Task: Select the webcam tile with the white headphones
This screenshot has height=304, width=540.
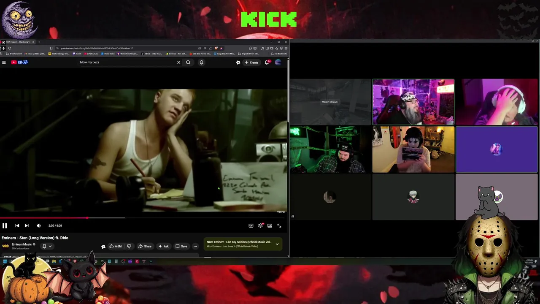Action: (x=497, y=102)
